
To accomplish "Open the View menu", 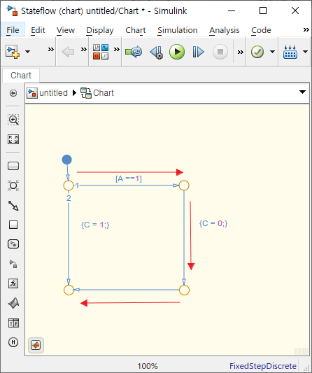I will [x=66, y=30].
